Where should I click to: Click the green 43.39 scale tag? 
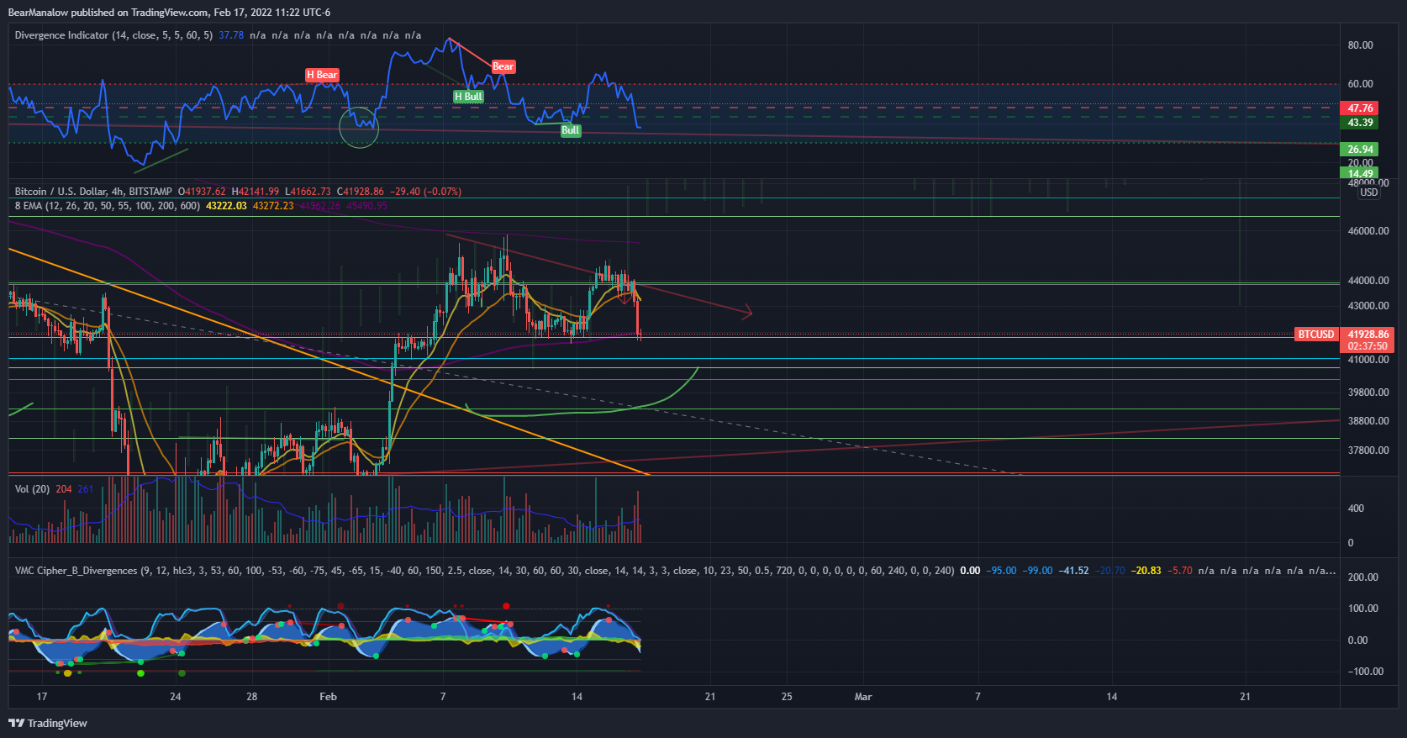(1359, 123)
